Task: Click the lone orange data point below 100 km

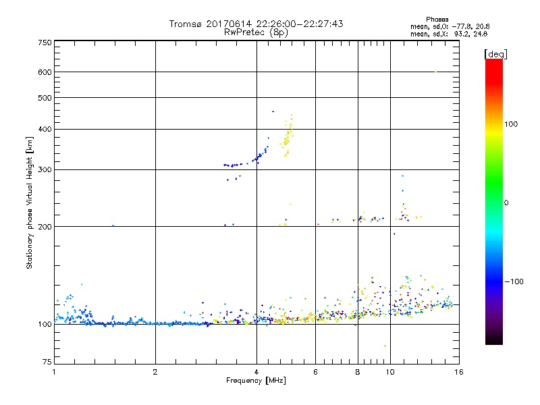Action: pos(385,346)
